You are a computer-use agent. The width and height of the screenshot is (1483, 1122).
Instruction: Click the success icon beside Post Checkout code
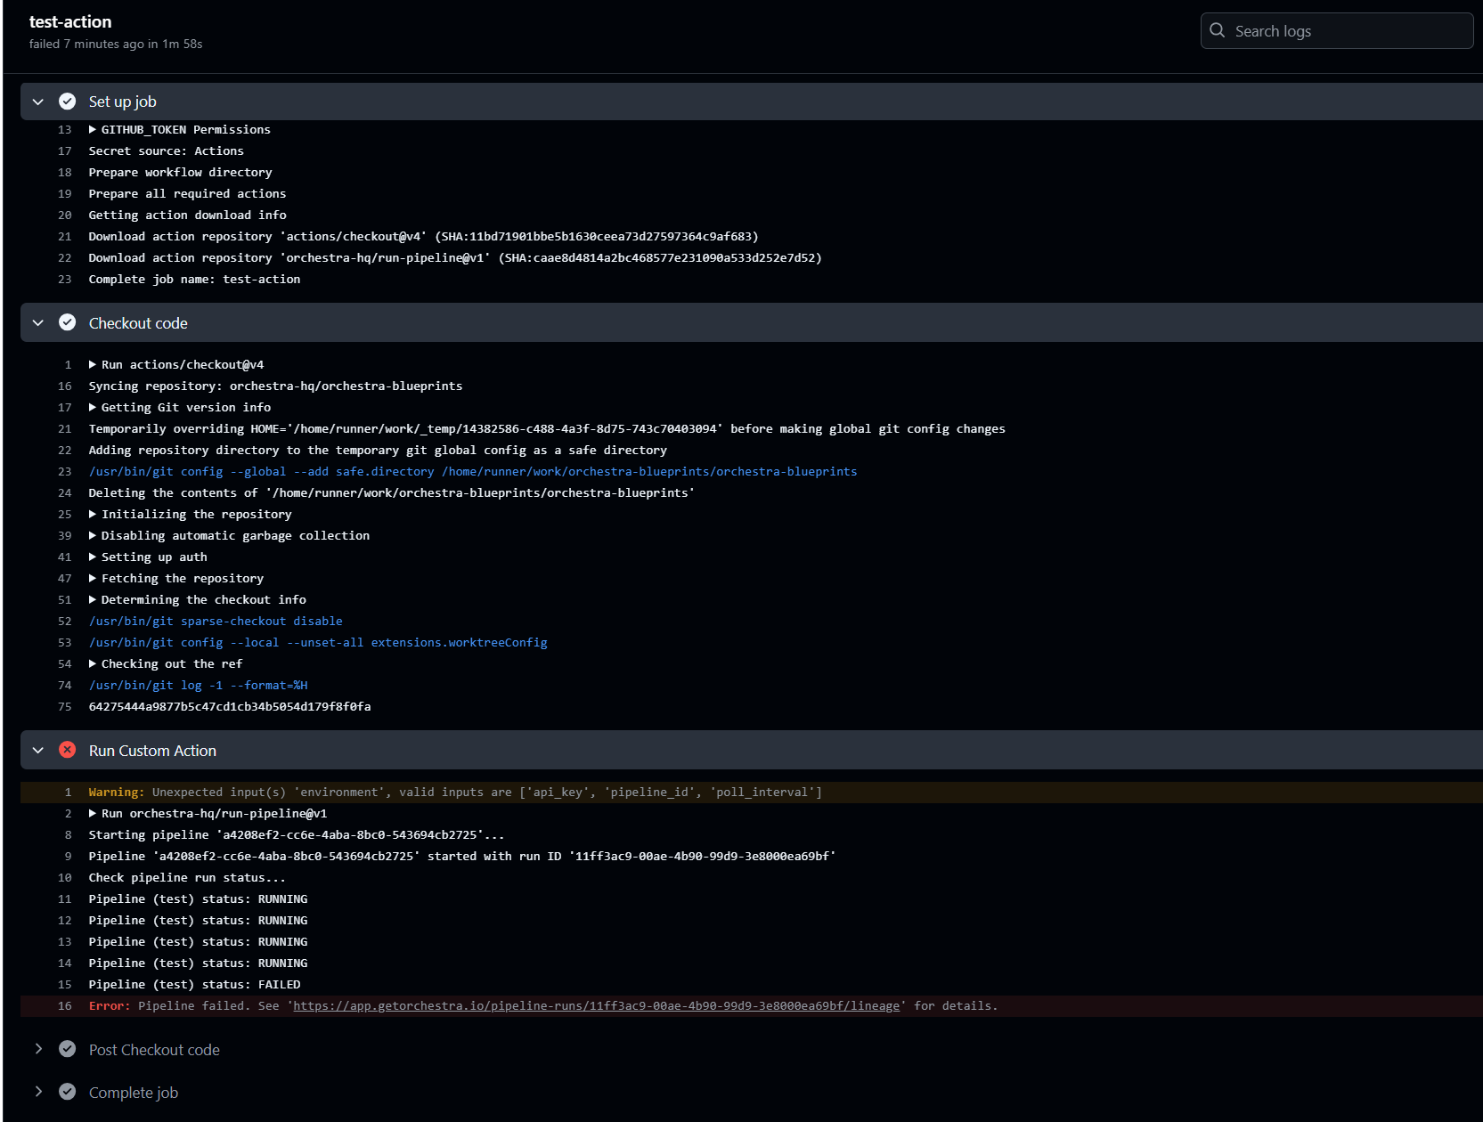pyautogui.click(x=68, y=1049)
